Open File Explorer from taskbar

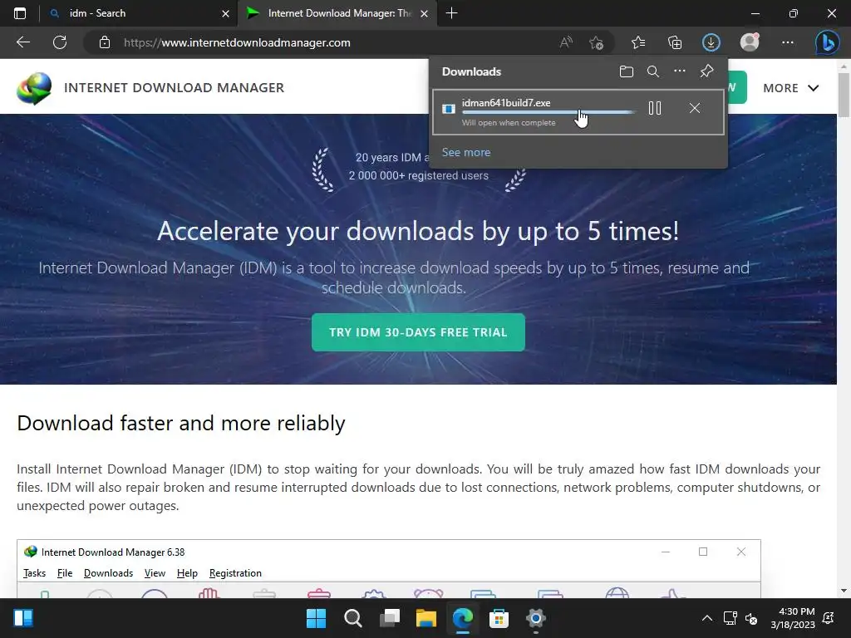click(x=426, y=618)
